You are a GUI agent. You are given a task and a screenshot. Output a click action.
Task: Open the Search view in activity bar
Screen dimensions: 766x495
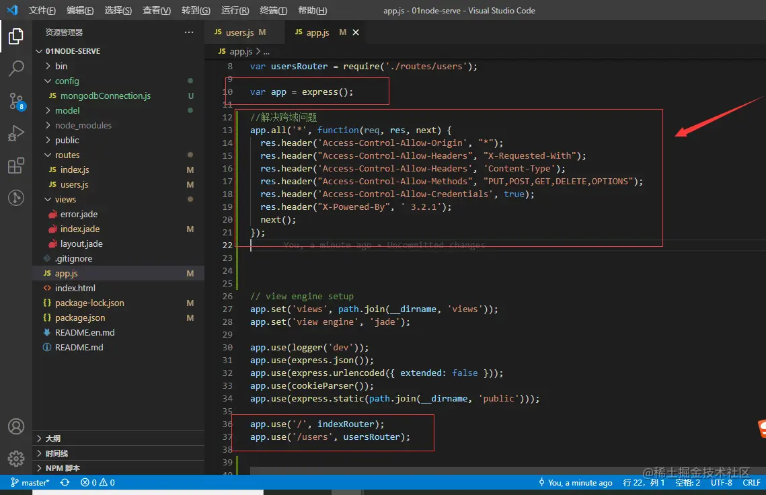pos(15,69)
